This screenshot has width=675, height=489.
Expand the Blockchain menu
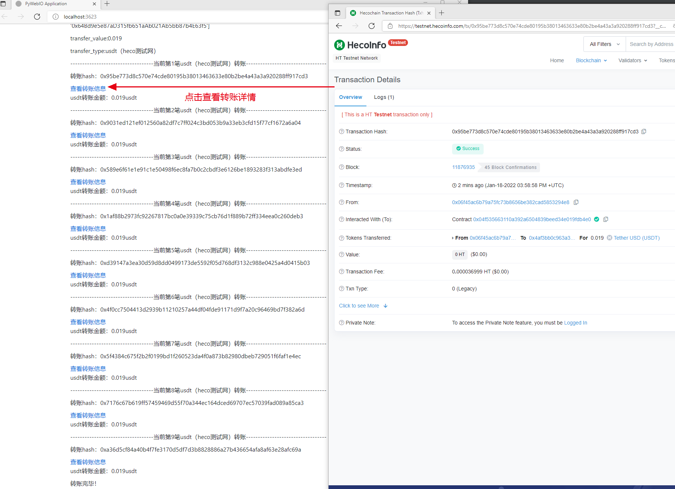(x=591, y=60)
